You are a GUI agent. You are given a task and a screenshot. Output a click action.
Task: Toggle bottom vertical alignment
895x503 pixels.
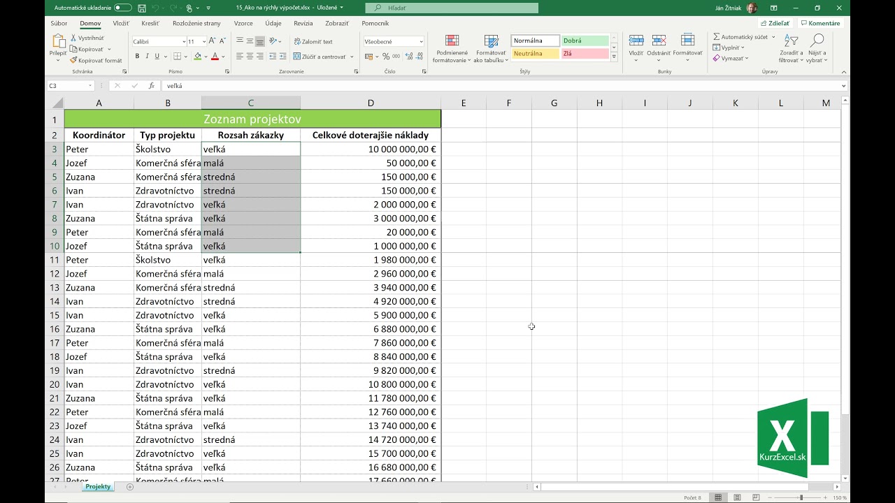click(259, 42)
